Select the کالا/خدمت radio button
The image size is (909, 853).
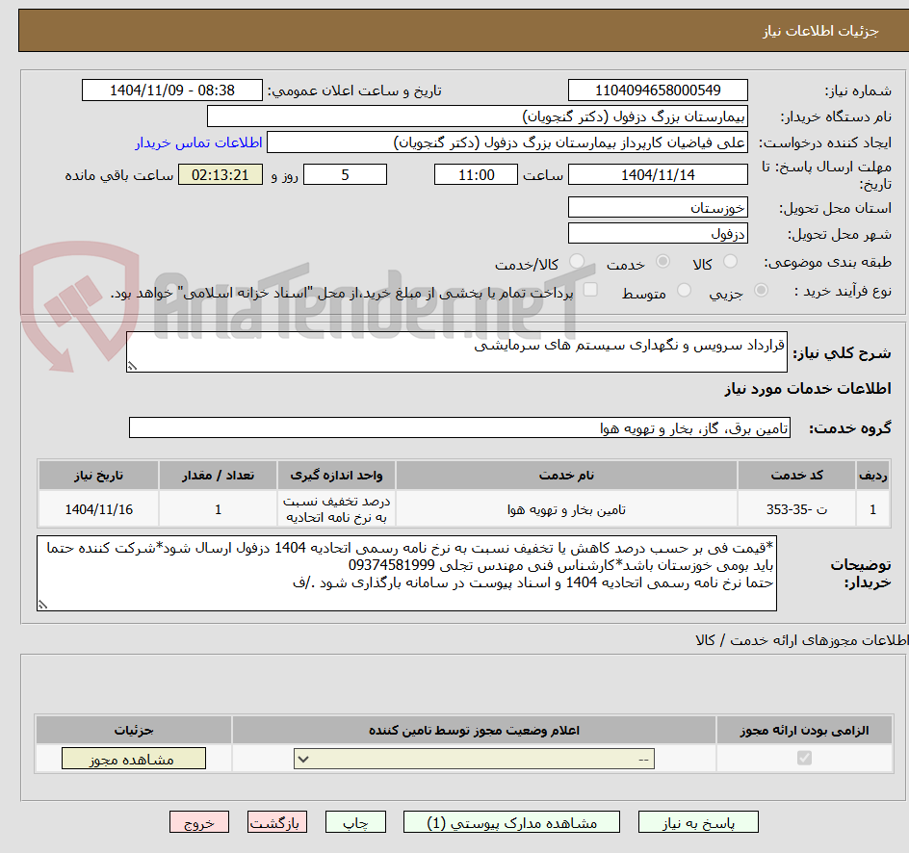[x=576, y=261]
